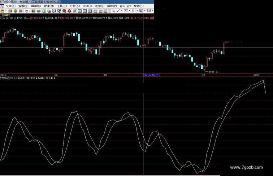Click the round palette-like icon
This screenshot has height=176, width=273.
64,11
